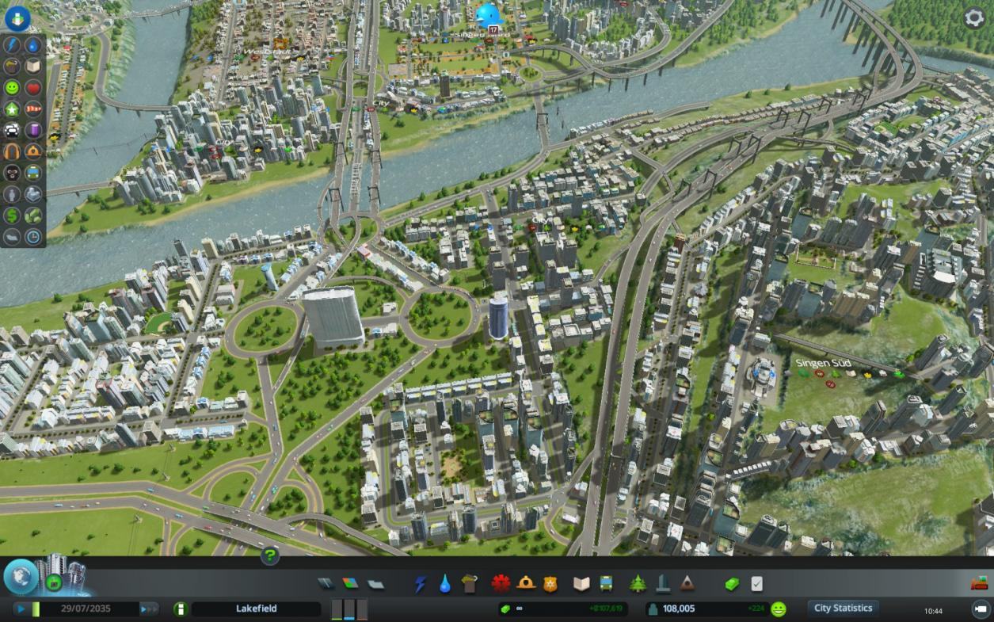The width and height of the screenshot is (994, 622).
Task: Show the Health info view
Action: tap(33, 87)
